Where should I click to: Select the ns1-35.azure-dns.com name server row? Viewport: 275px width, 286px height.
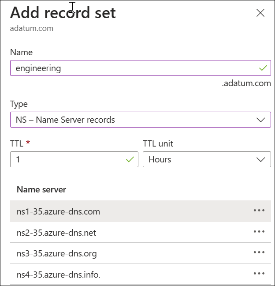tap(58, 211)
